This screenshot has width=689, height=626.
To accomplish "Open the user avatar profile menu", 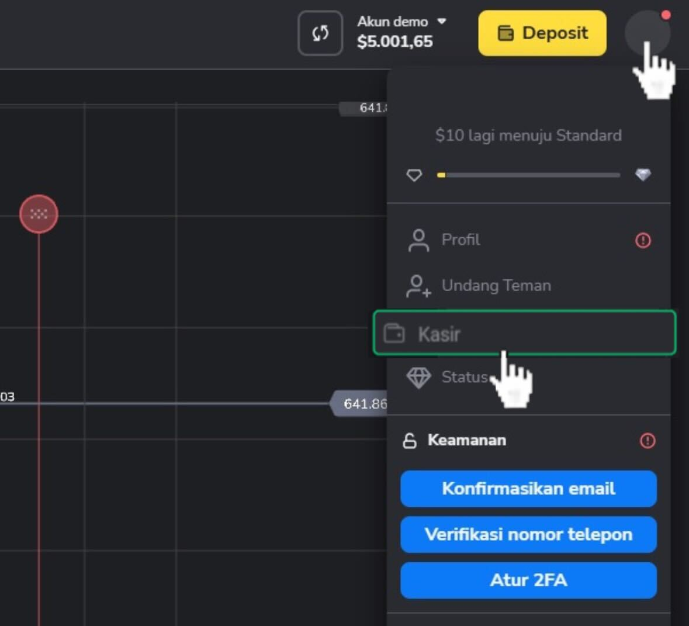I will point(647,32).
